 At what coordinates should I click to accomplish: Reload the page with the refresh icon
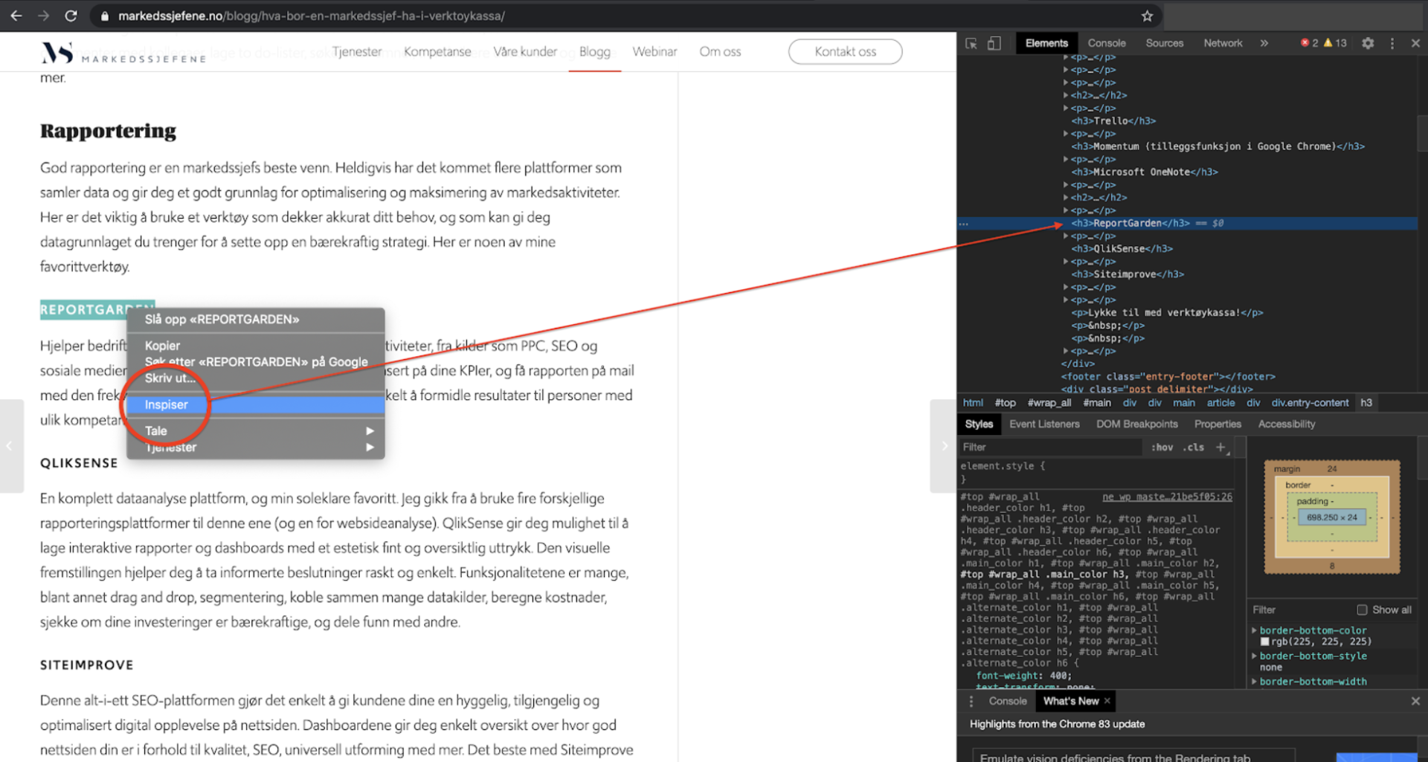pos(71,16)
